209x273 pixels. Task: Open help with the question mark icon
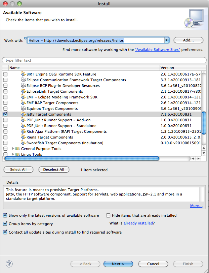pos(9,264)
